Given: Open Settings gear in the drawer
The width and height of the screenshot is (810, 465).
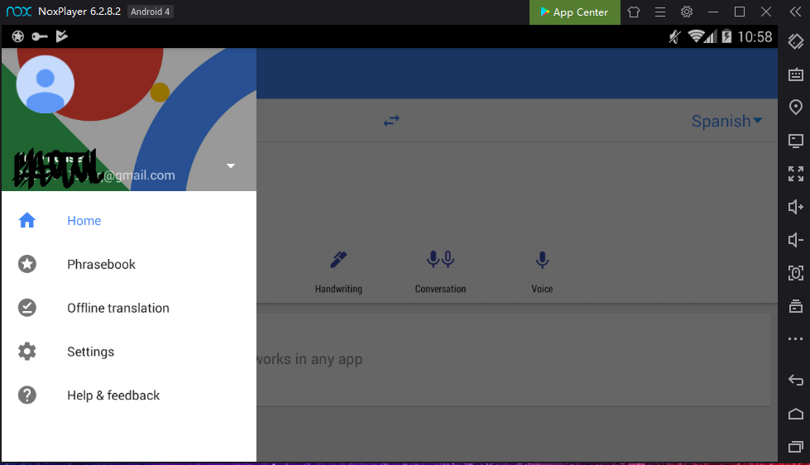Looking at the screenshot, I should pos(27,352).
